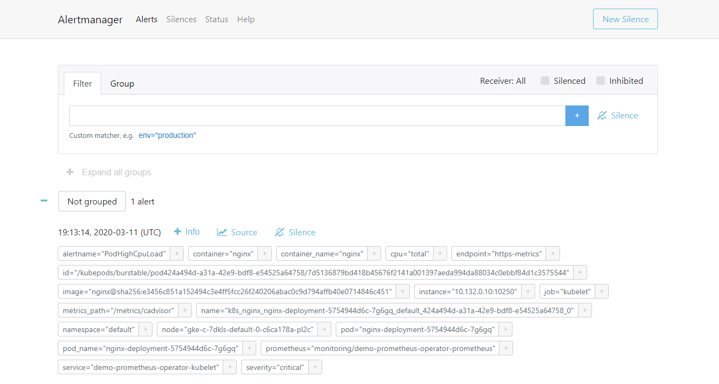Switch to the Group tab
Image resolution: width=719 pixels, height=384 pixels.
[x=122, y=84]
